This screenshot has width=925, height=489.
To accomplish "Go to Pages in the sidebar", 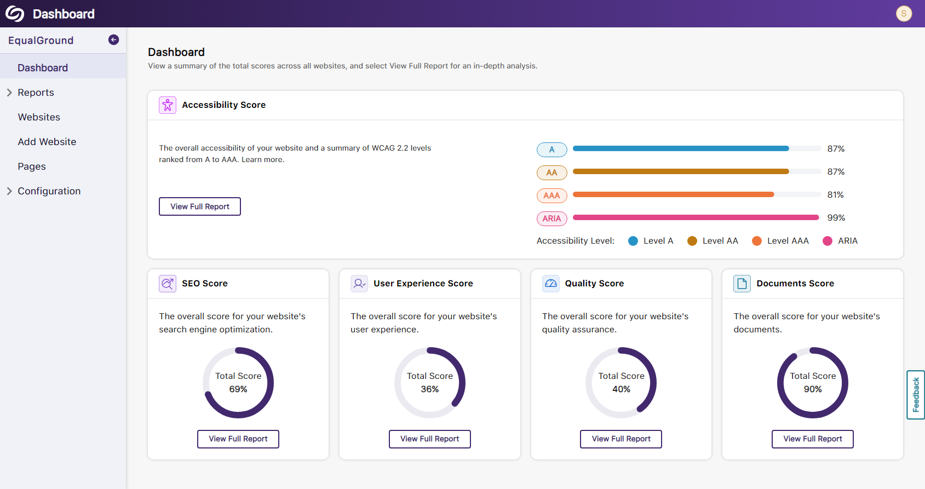I will click(x=32, y=166).
